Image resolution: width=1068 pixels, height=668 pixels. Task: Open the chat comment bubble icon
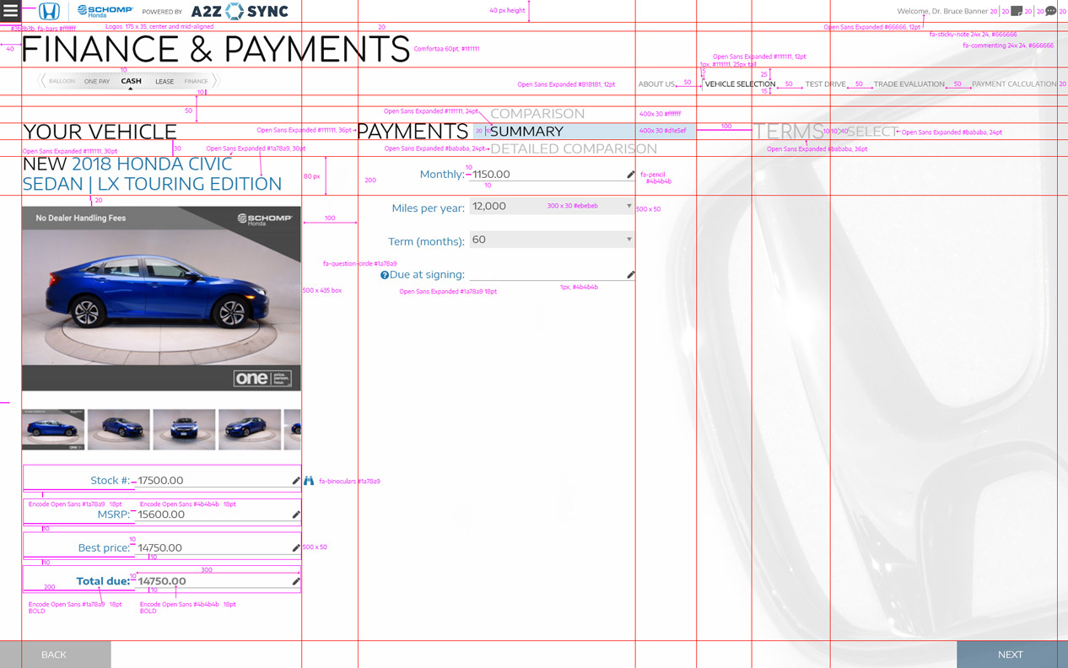1050,11
